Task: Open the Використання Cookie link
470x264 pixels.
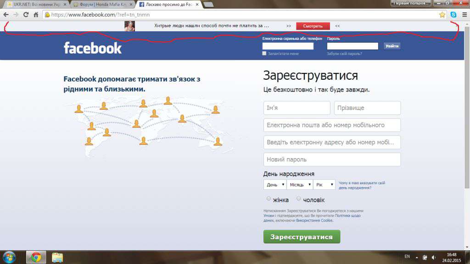Action: [x=314, y=220]
